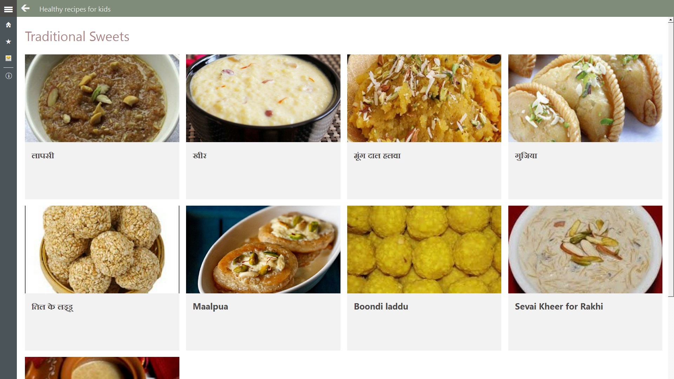Go back using the arrow icon
674x379 pixels.
click(25, 8)
